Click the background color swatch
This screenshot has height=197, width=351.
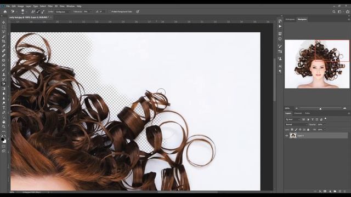click(x=5, y=142)
